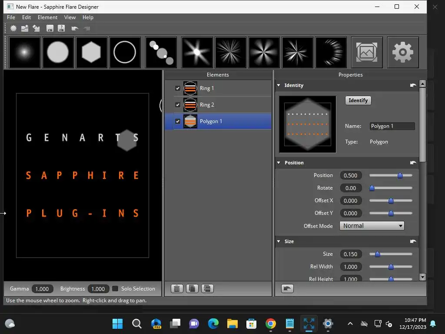Image resolution: width=445 pixels, height=334 pixels.
Task: Duplicate the selected element
Action: [x=192, y=289]
